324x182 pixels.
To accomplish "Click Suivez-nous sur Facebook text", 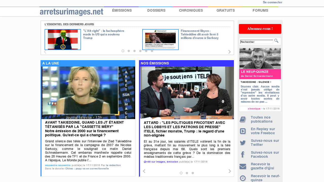I will tap(265, 154).
